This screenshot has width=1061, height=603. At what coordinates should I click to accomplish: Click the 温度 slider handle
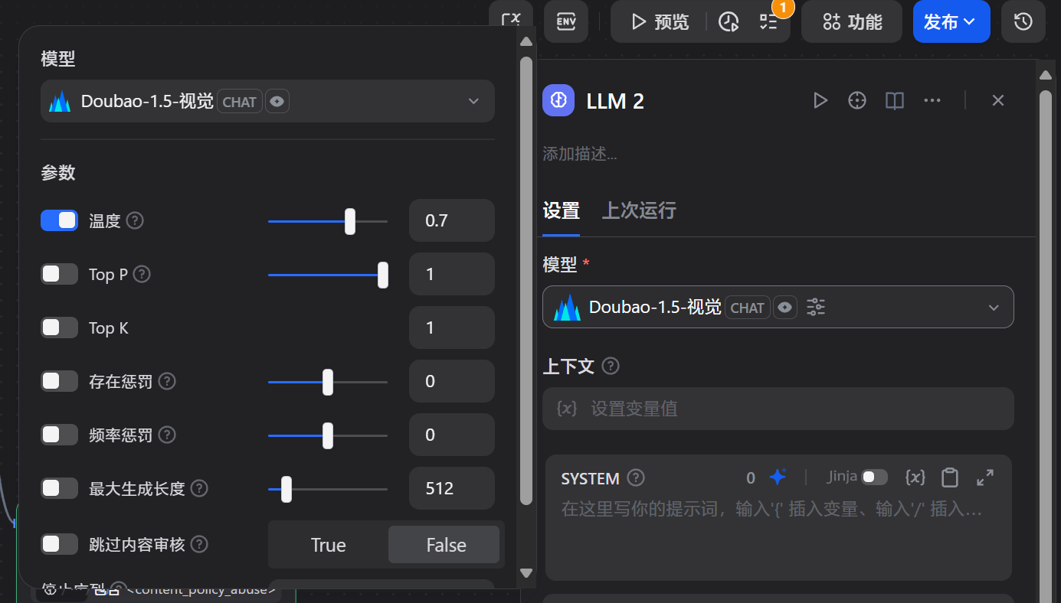coord(350,221)
